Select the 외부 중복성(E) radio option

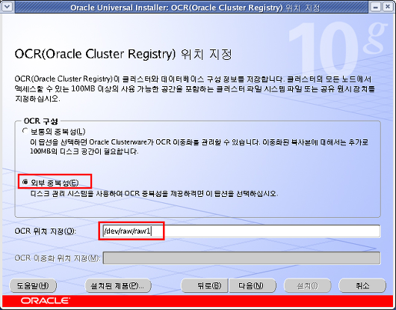click(25, 182)
